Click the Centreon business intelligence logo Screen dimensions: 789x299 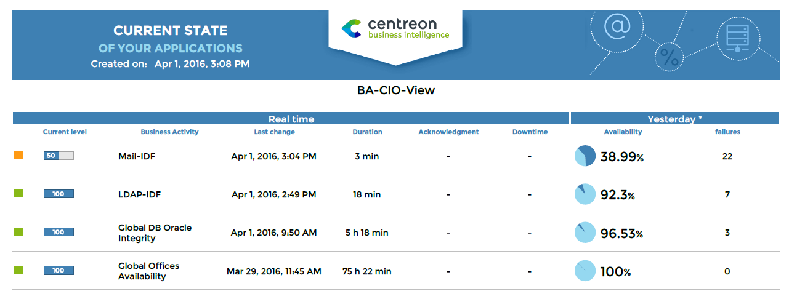point(395,28)
